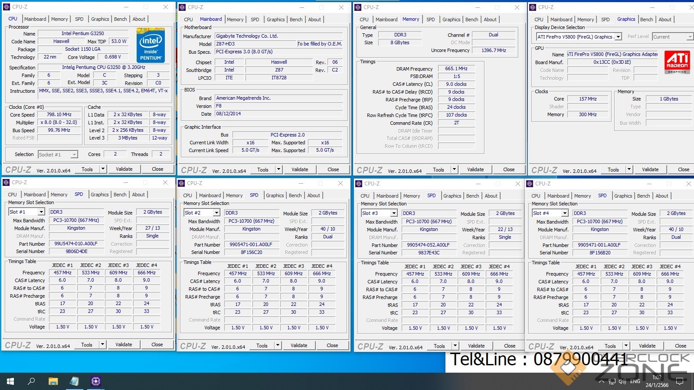Click the ENG language indicator in taskbar

click(x=635, y=381)
